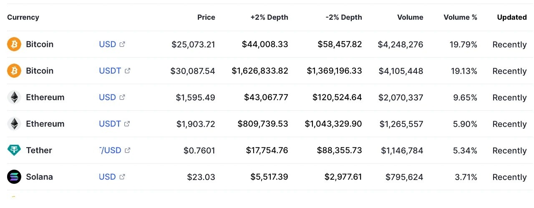Image resolution: width=534 pixels, height=208 pixels.
Task: Open the external link icon beside Ethereum USDT
Action: 127,124
